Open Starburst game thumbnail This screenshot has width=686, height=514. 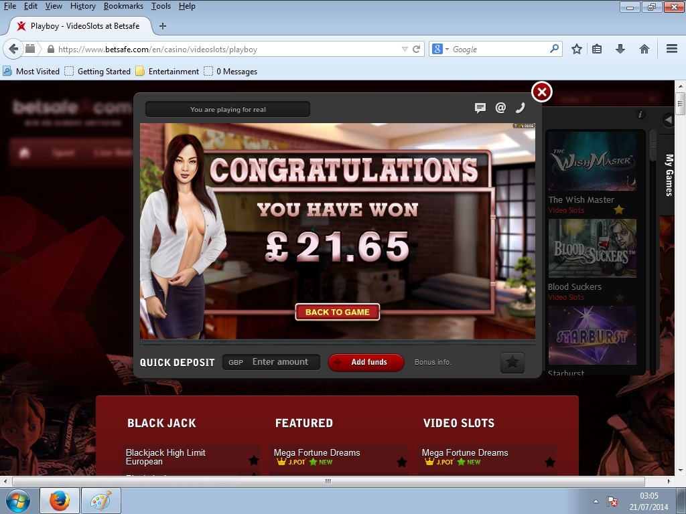[592, 335]
